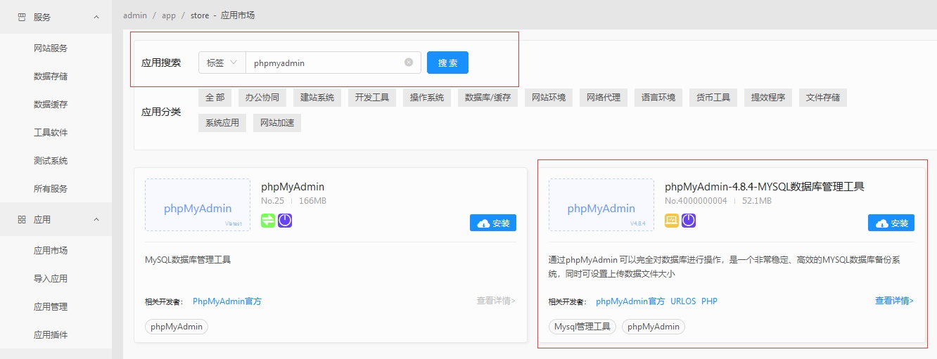937x359 pixels.
Task: Click the phpMyAdmin V4.8.4 logo thumbnail
Action: pos(601,204)
